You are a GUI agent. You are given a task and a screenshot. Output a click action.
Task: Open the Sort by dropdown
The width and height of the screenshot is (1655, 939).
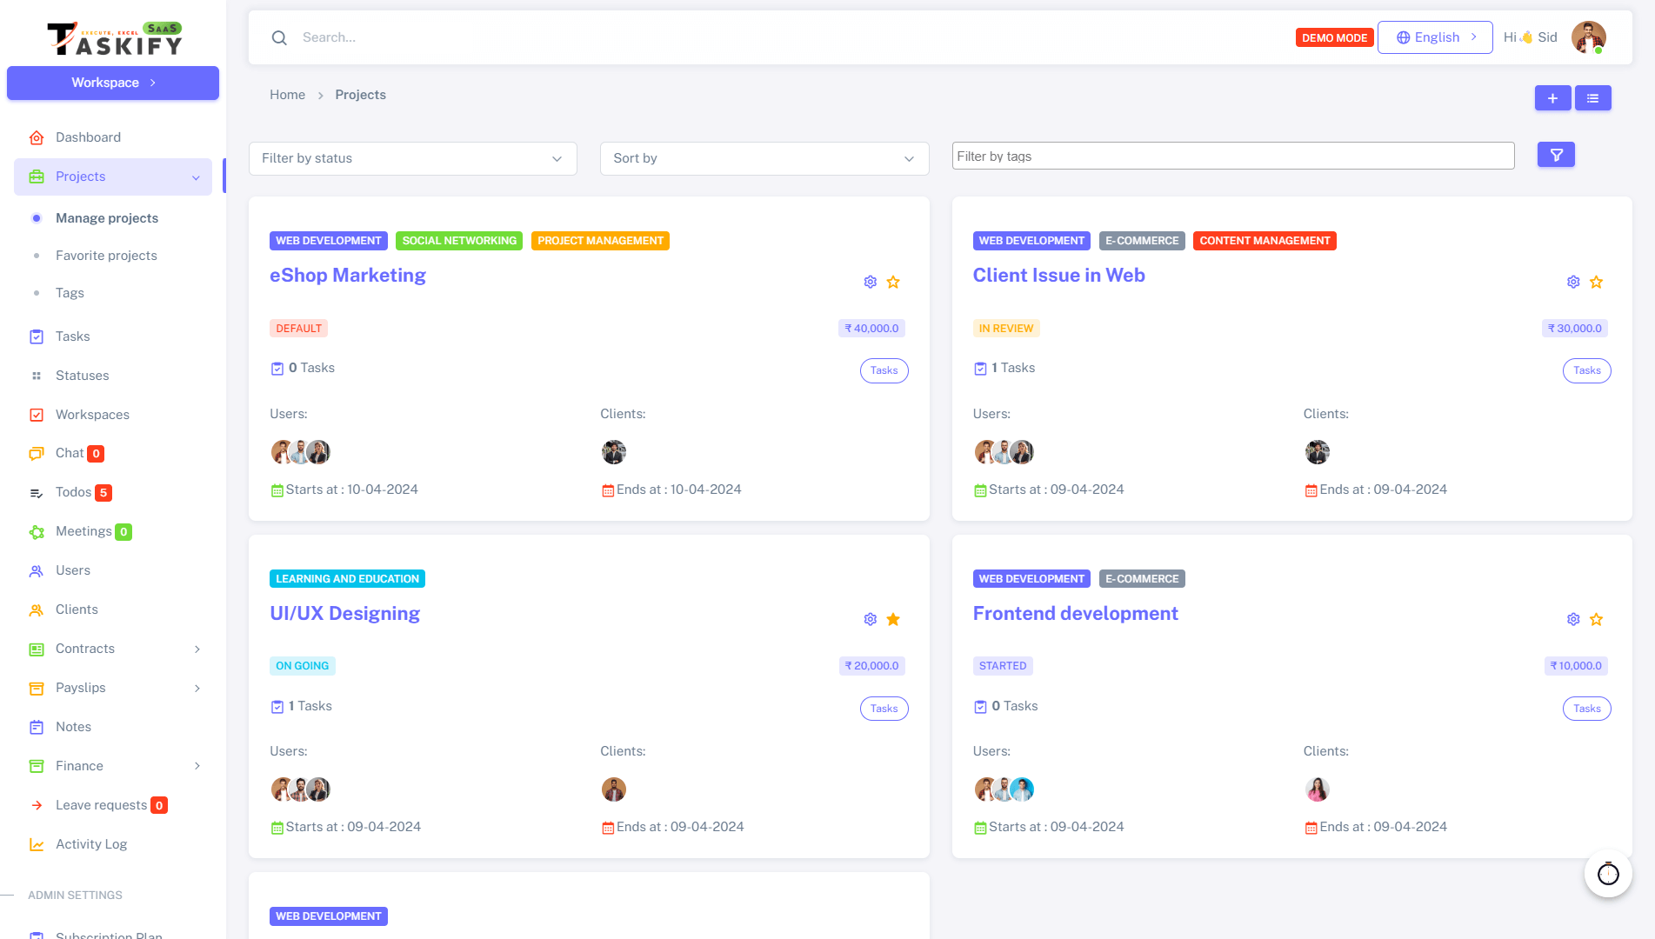764,158
